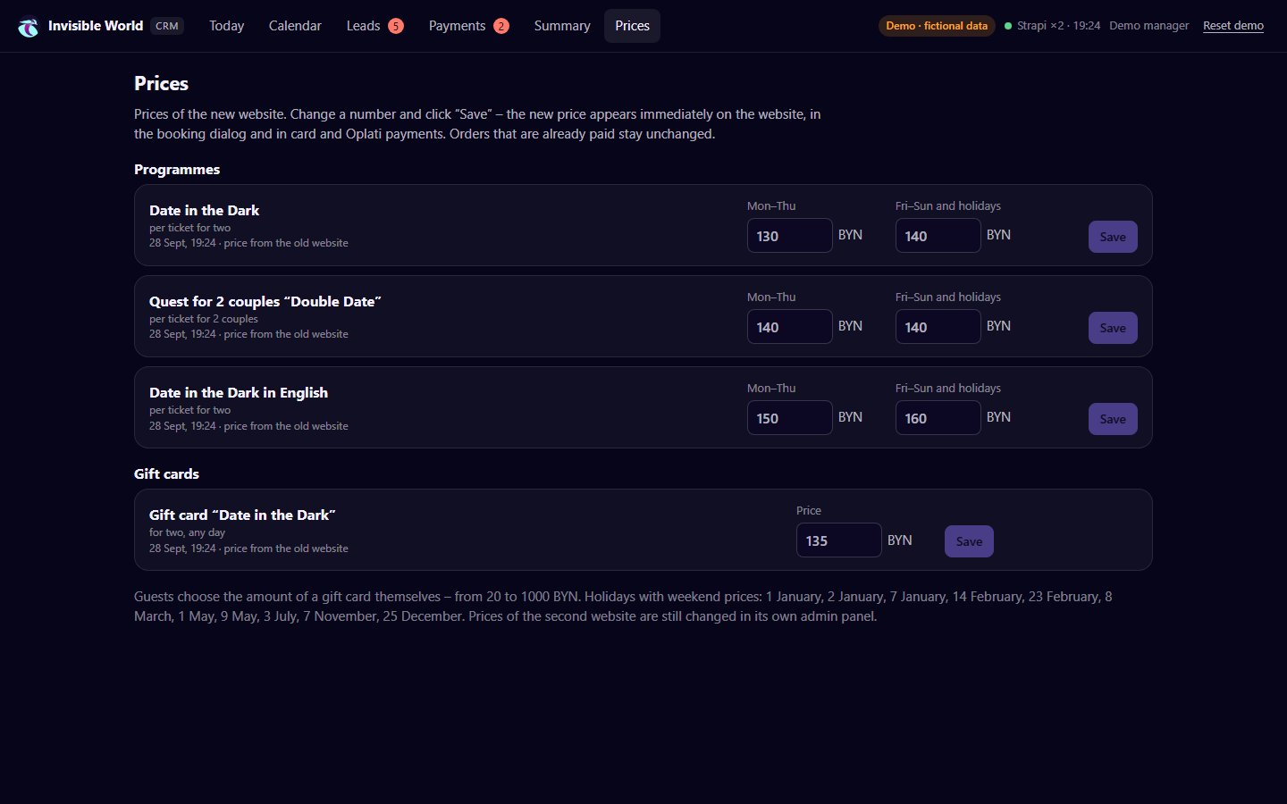Save the Date in the Dark prices

(1113, 237)
